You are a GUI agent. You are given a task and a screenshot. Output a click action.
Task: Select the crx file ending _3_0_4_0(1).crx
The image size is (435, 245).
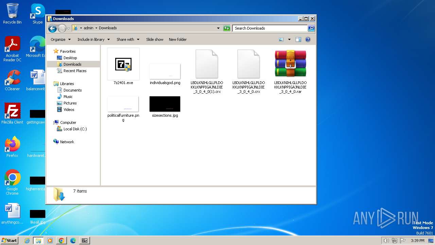207,71
